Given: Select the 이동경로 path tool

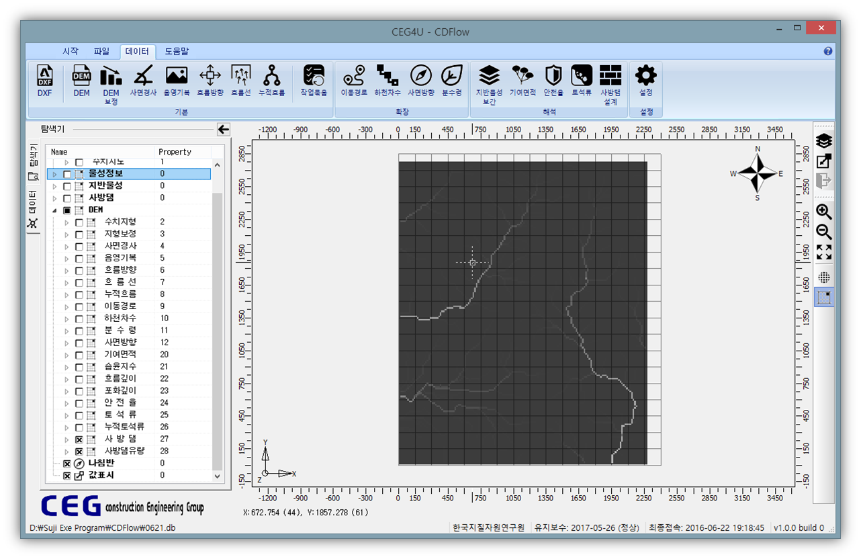Looking at the screenshot, I should (x=354, y=81).
